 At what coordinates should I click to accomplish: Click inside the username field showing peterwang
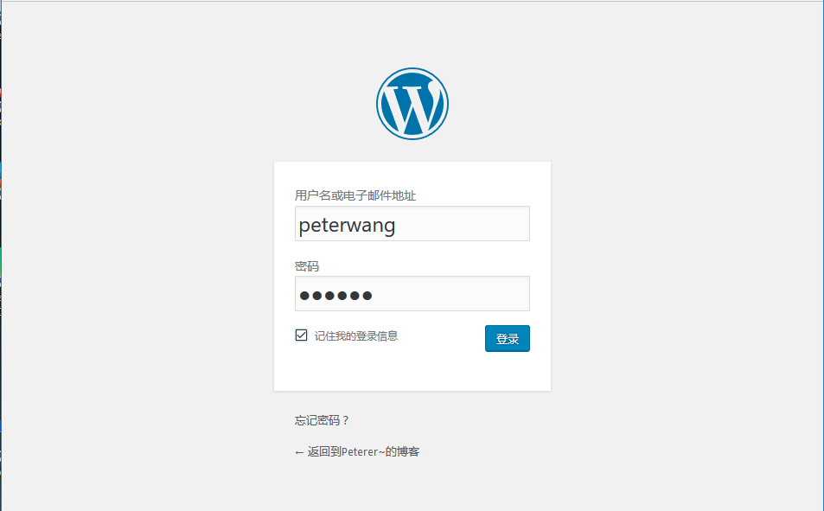pyautogui.click(x=412, y=223)
